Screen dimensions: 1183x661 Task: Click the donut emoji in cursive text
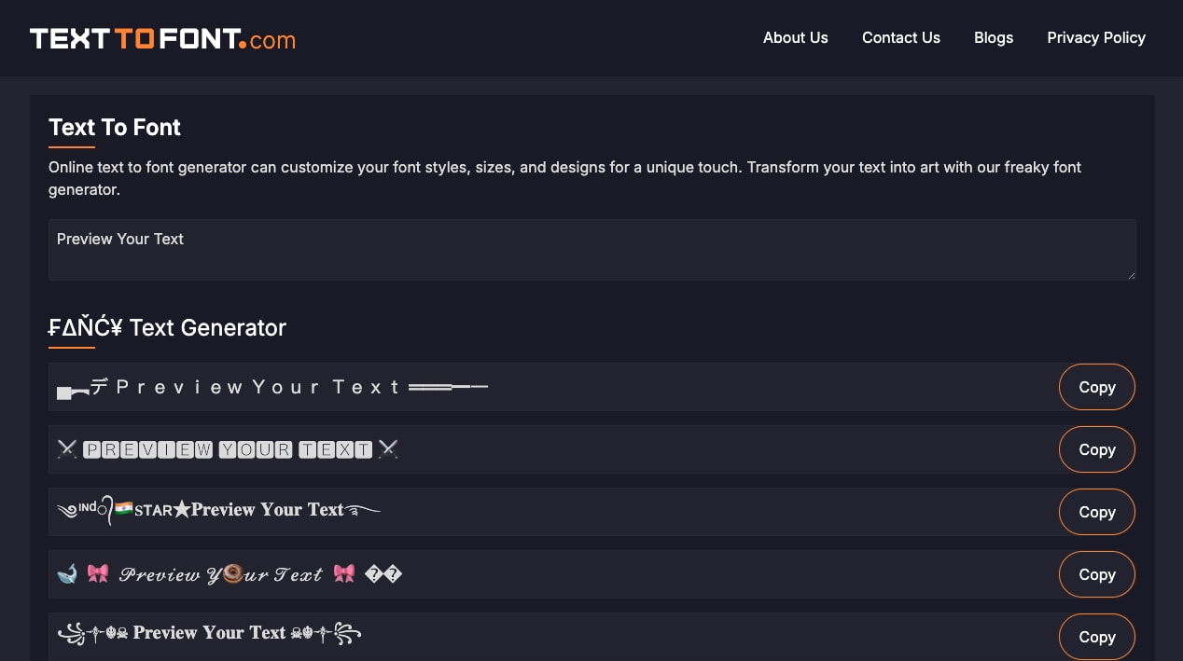[x=232, y=573]
